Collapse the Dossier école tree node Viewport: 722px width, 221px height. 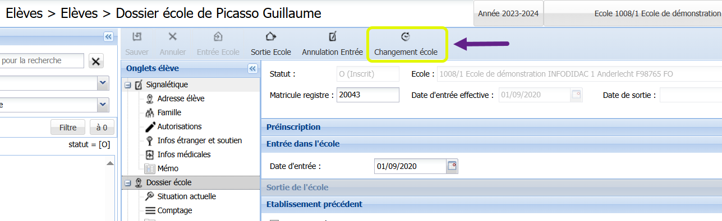click(x=128, y=183)
